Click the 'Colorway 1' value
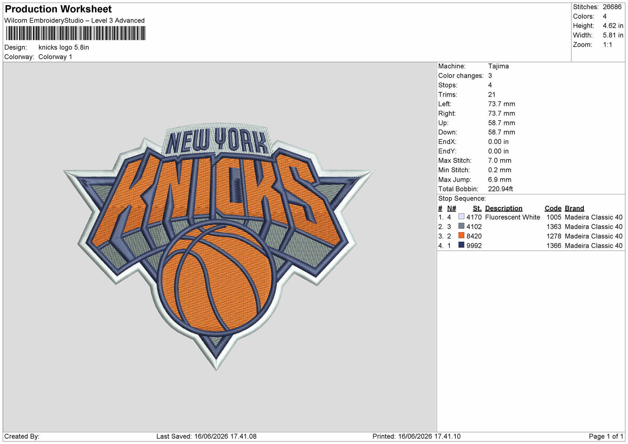The width and height of the screenshot is (628, 444). [55, 57]
